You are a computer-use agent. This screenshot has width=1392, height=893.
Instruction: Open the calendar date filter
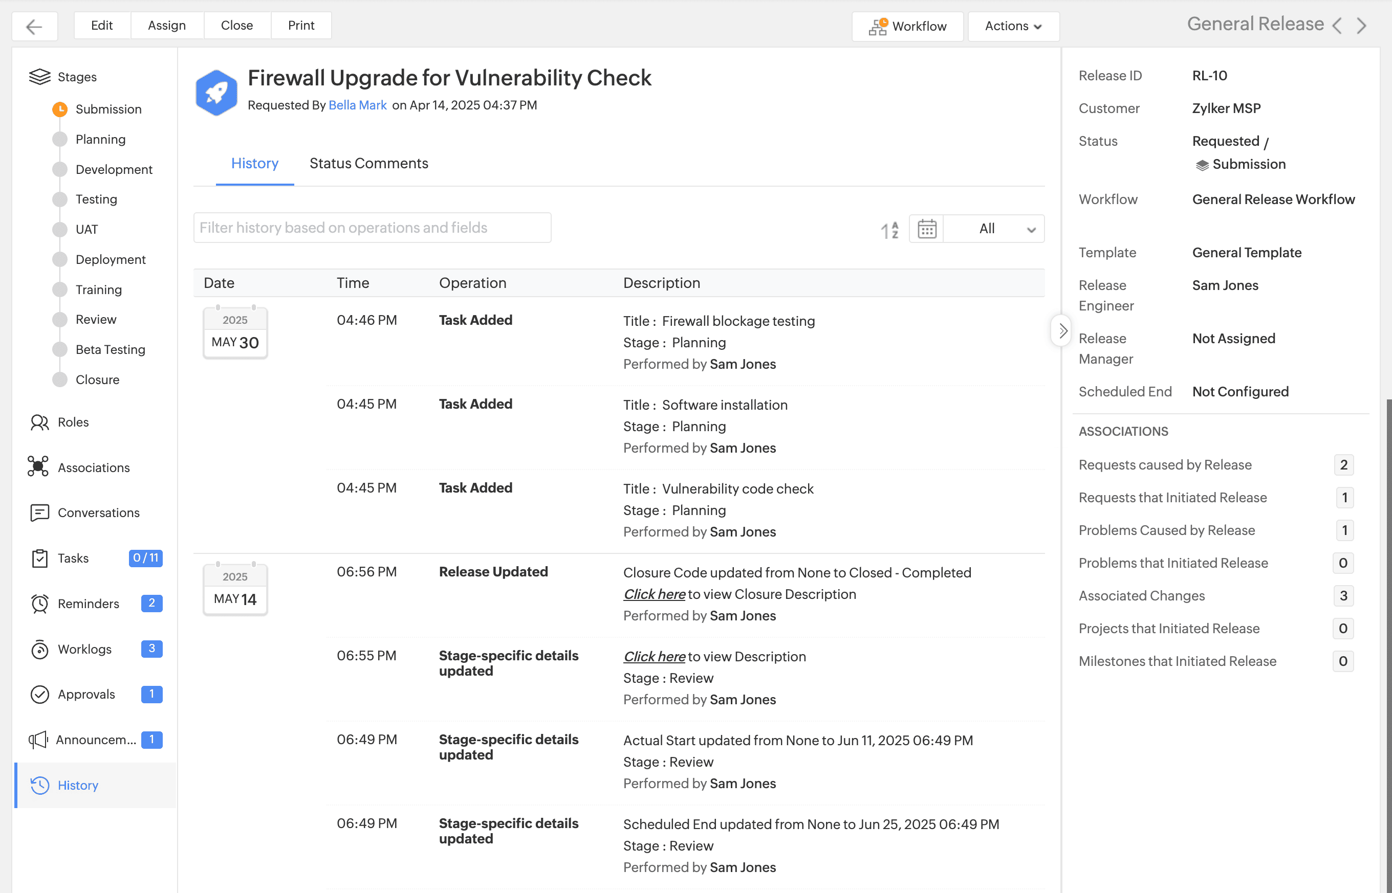coord(926,229)
